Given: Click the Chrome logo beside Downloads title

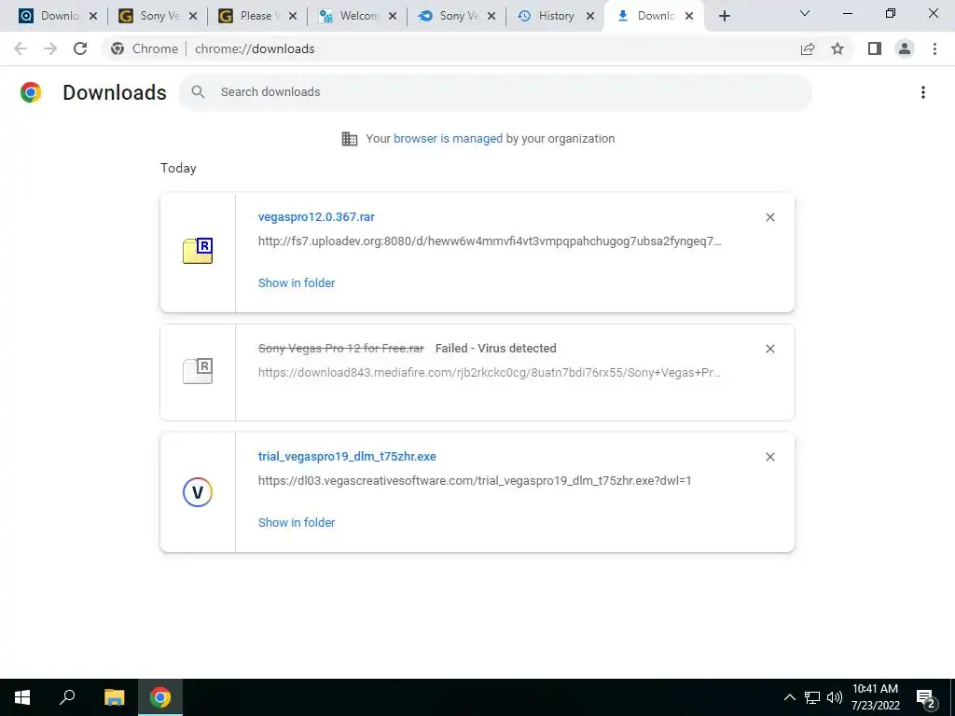Looking at the screenshot, I should coord(31,92).
